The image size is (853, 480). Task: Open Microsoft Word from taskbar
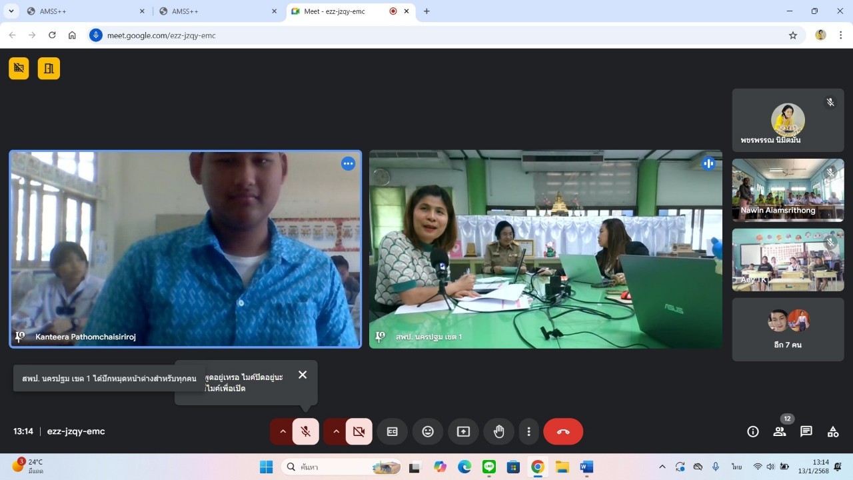point(586,467)
